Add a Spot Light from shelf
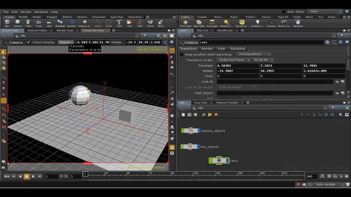This screenshot has height=197, width=351. click(199, 23)
